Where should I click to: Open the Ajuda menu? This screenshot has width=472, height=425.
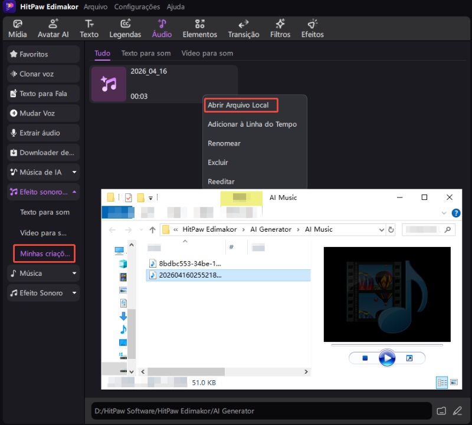175,7
